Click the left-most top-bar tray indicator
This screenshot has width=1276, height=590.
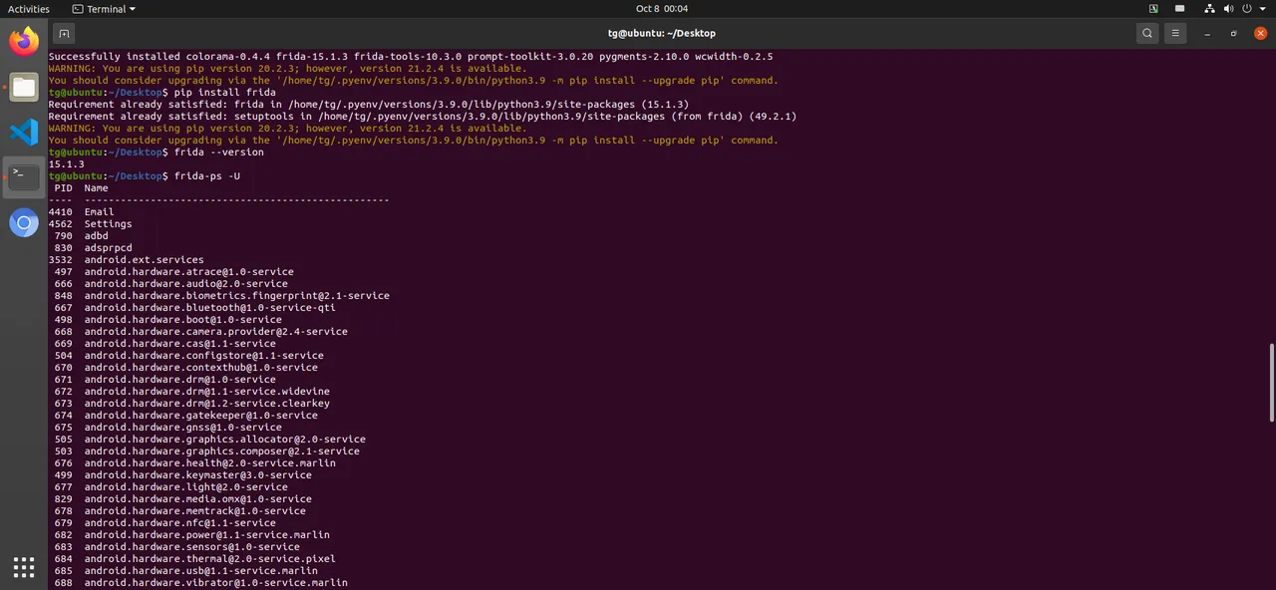(1153, 9)
